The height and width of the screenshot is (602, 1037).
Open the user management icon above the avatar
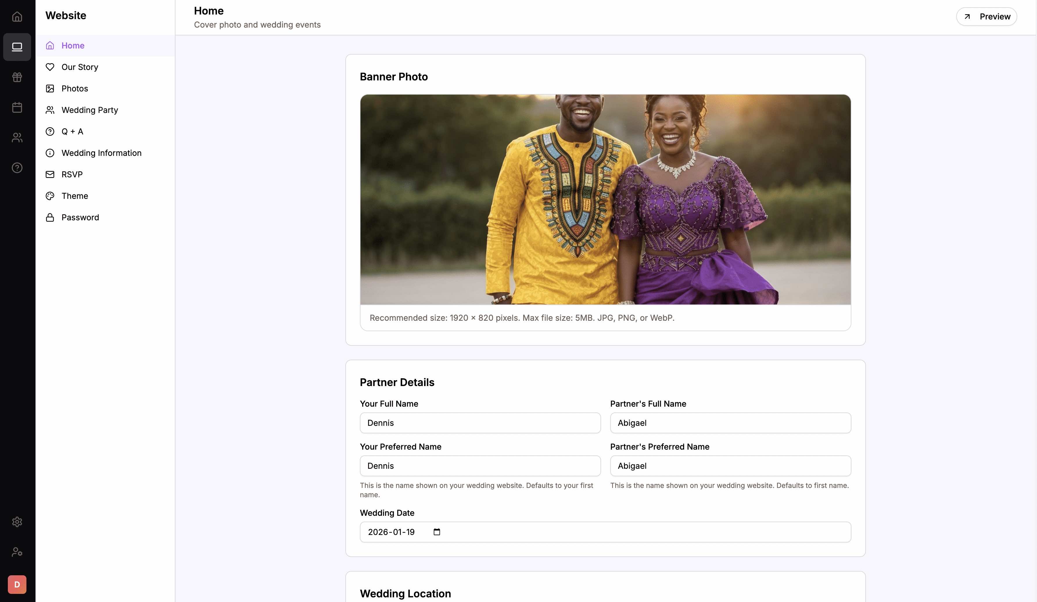pyautogui.click(x=17, y=552)
